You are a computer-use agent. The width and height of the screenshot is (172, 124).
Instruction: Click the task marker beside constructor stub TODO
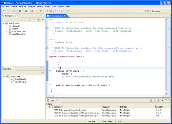click(47, 76)
